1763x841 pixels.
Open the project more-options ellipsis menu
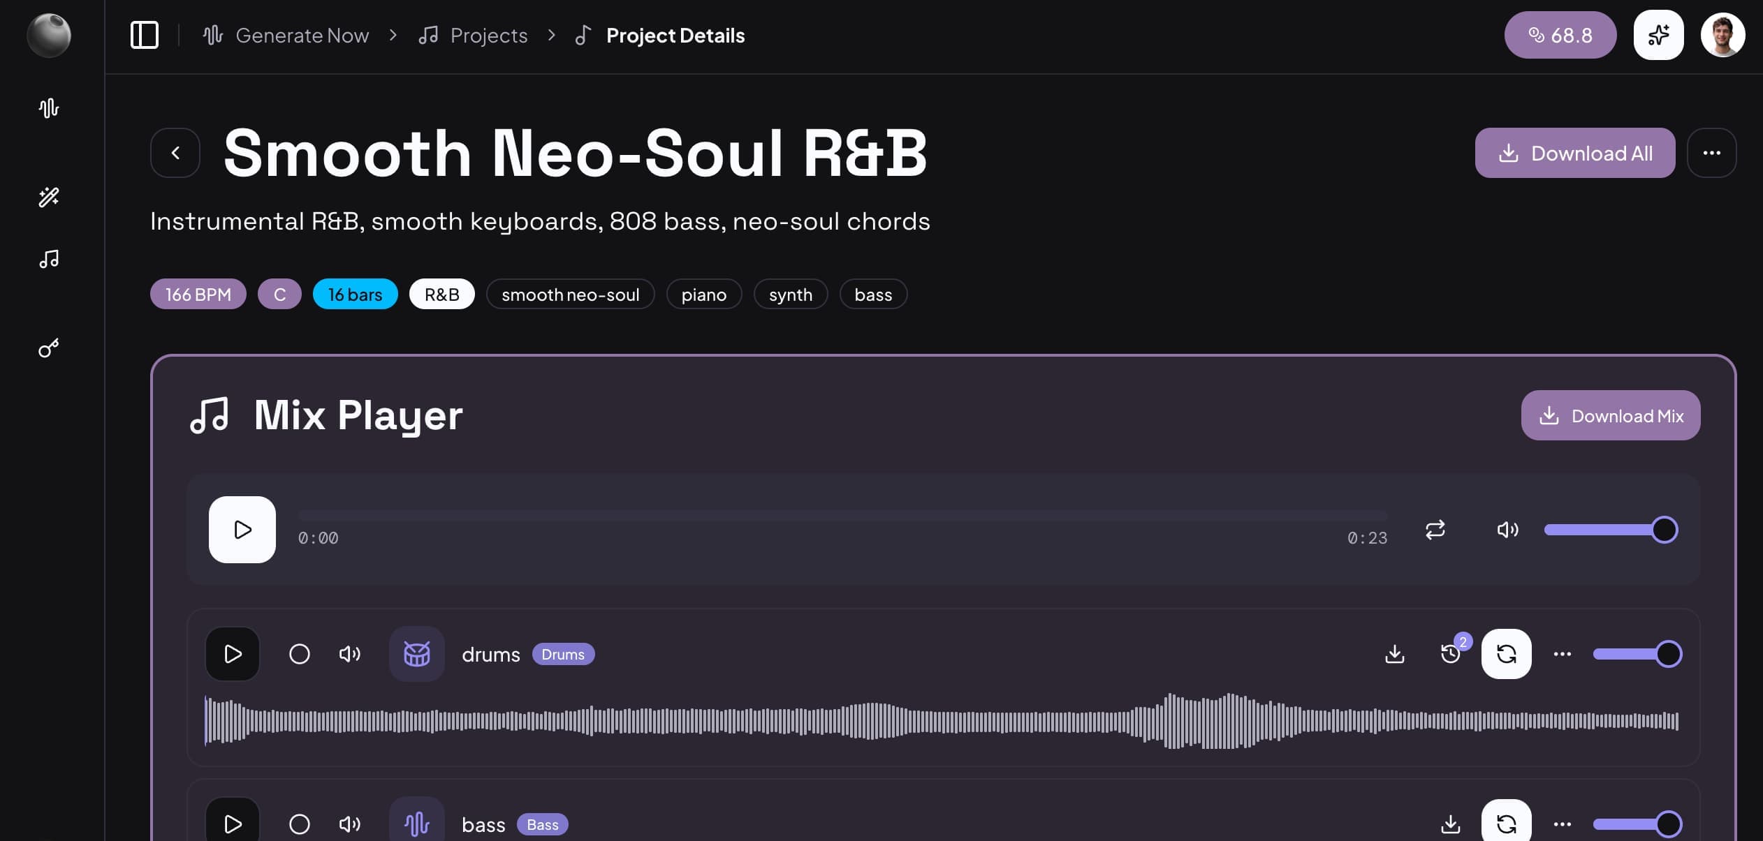(x=1711, y=152)
